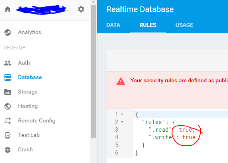The width and height of the screenshot is (228, 163).
Task: Open the Remote Config icon
Action: point(8,121)
